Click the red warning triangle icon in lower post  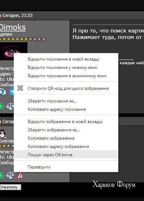tap(20, 175)
